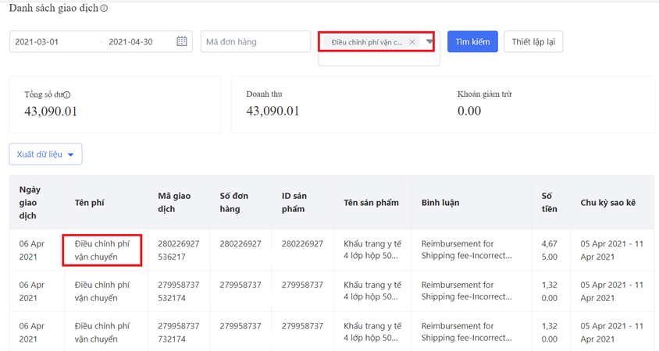The height and width of the screenshot is (351, 659).
Task: Expand the fee type filter dropdown arrow
Action: tap(429, 42)
